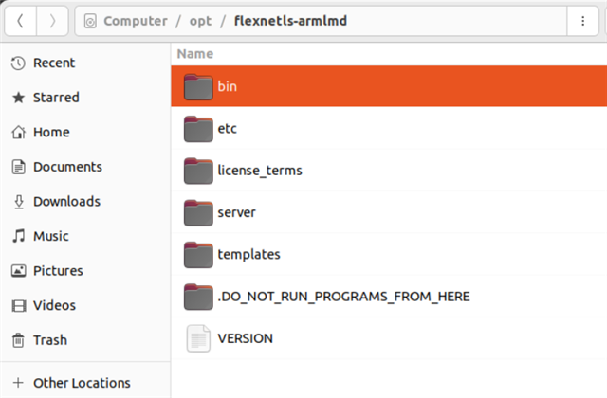Open the path bar three-dot menu
Image resolution: width=607 pixels, height=398 pixels.
[x=581, y=20]
